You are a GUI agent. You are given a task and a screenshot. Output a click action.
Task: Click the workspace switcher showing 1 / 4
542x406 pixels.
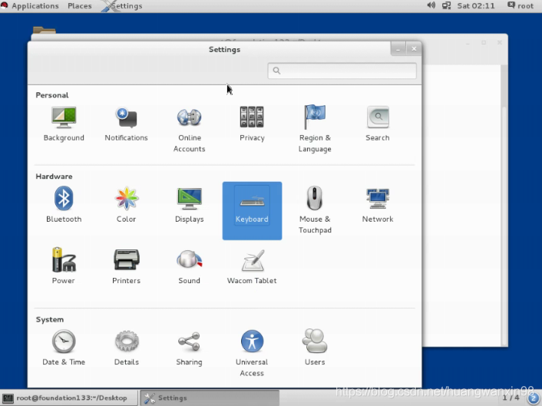[511, 398]
